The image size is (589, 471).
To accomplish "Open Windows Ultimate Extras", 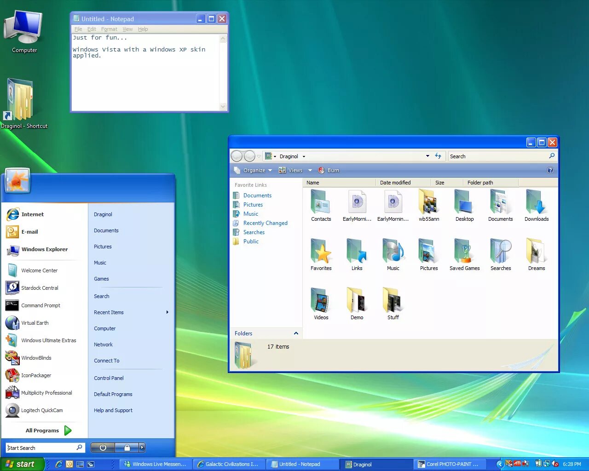I will 41,340.
